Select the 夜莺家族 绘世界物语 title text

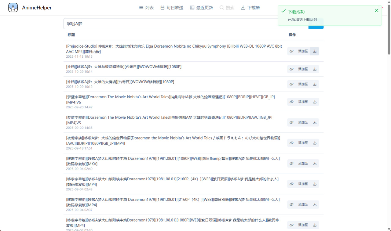click(x=173, y=140)
